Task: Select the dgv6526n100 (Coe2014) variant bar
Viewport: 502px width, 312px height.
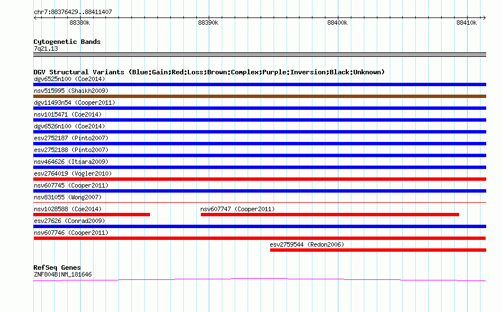Action: coord(259,132)
